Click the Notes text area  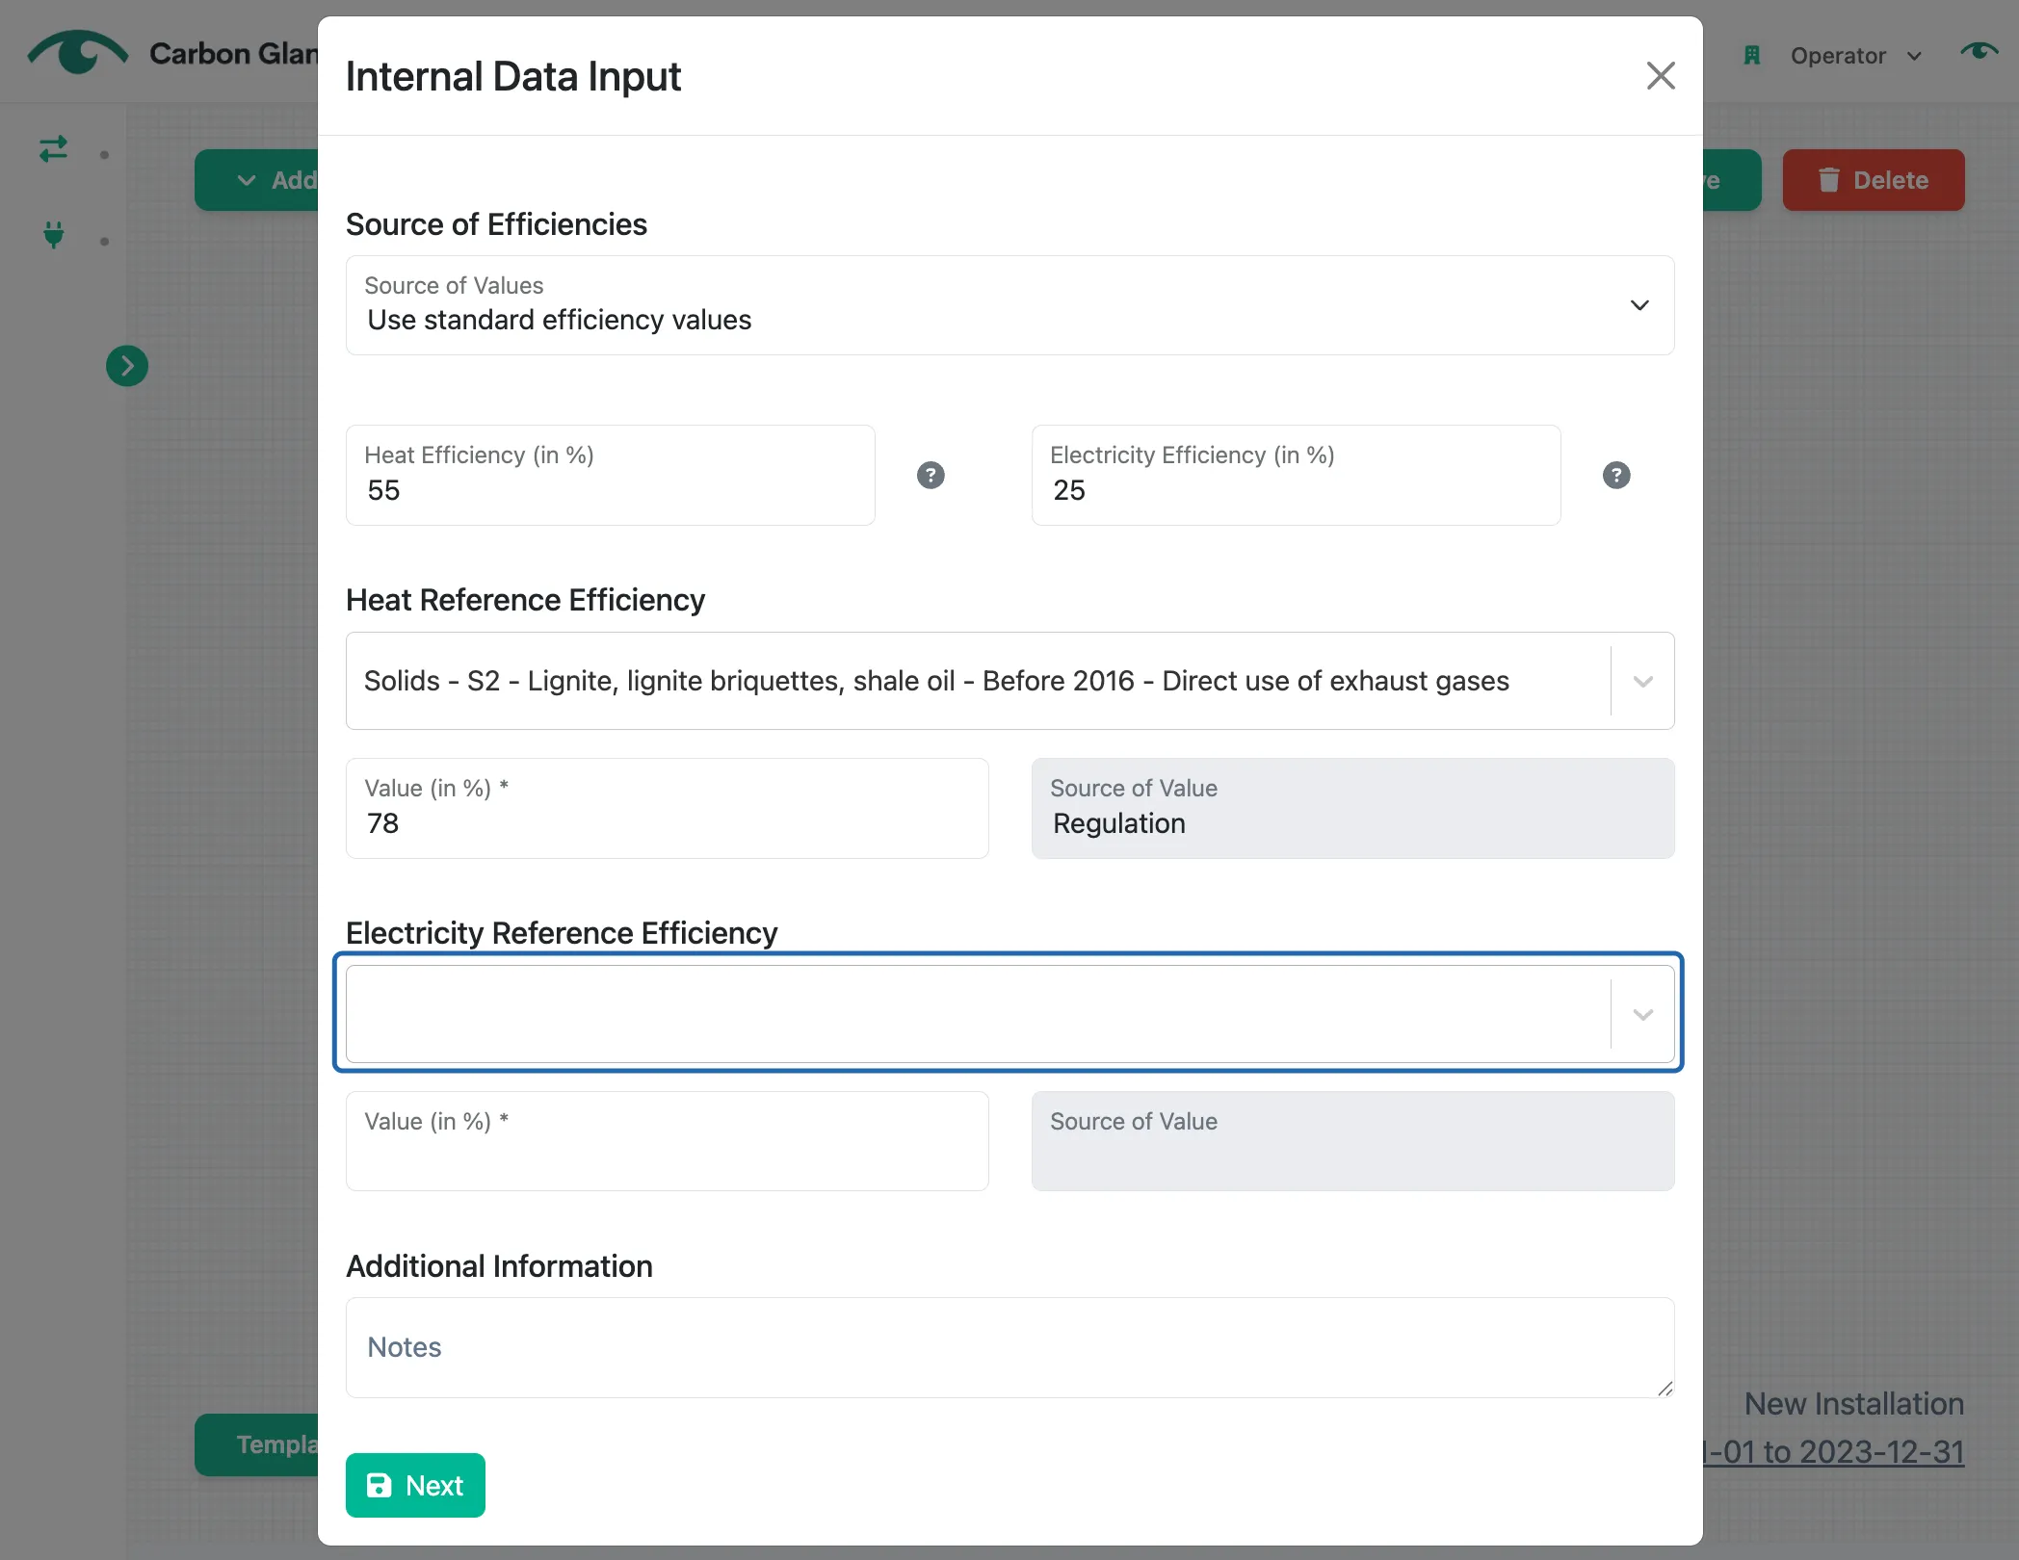point(1009,1347)
